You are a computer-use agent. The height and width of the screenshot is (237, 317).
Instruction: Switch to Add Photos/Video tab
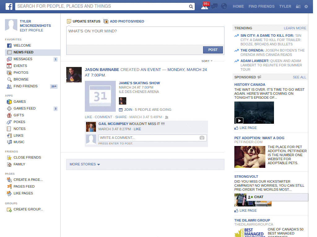[124, 21]
